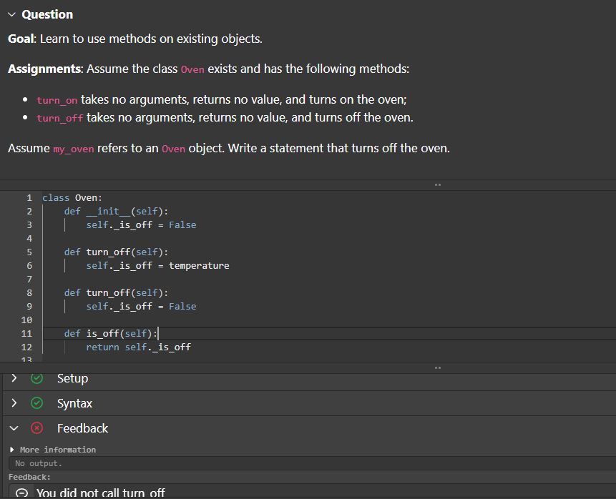This screenshot has height=499, width=616.
Task: Click the small triangle beside More information
Action: [11, 449]
